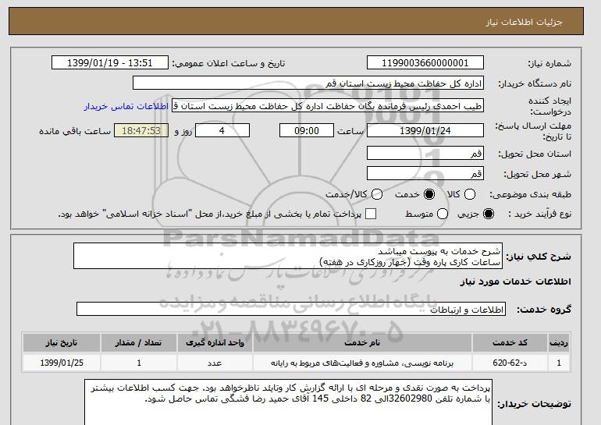Click the quantity cell showing 1
This screenshot has height=425, width=601.
pyautogui.click(x=139, y=363)
